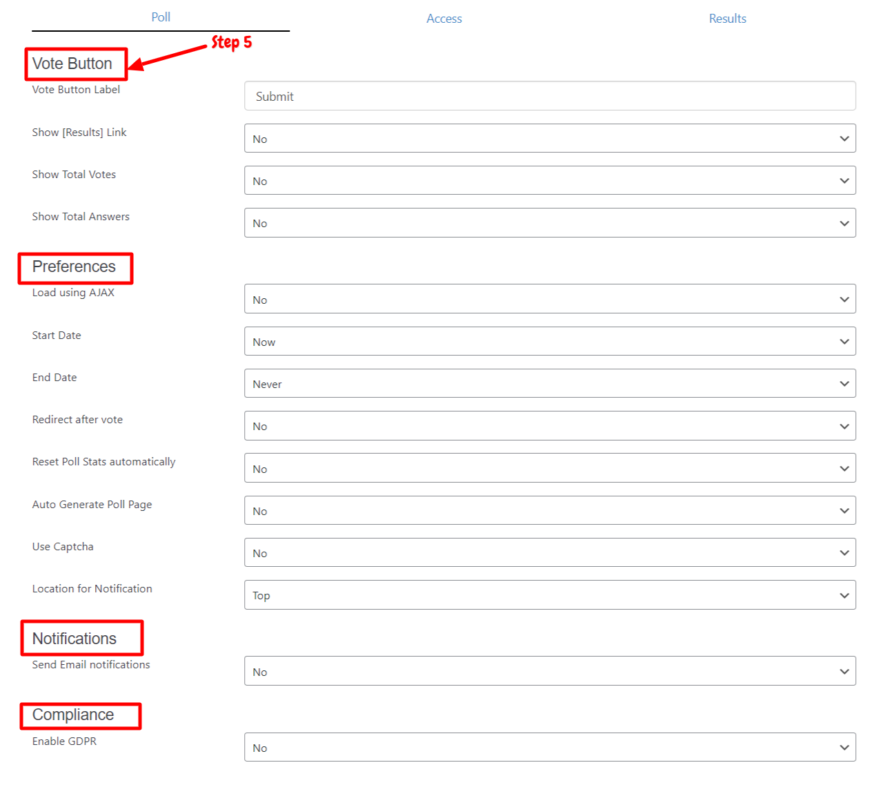Open the Enable GDPR dropdown

click(x=550, y=747)
